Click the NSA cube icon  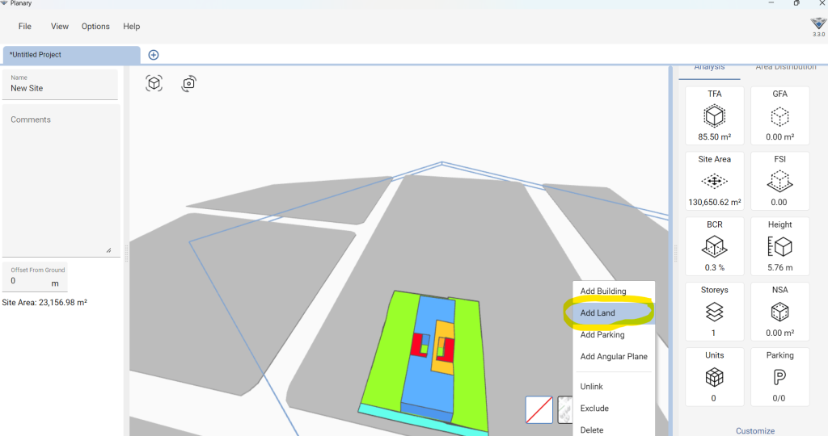point(780,312)
